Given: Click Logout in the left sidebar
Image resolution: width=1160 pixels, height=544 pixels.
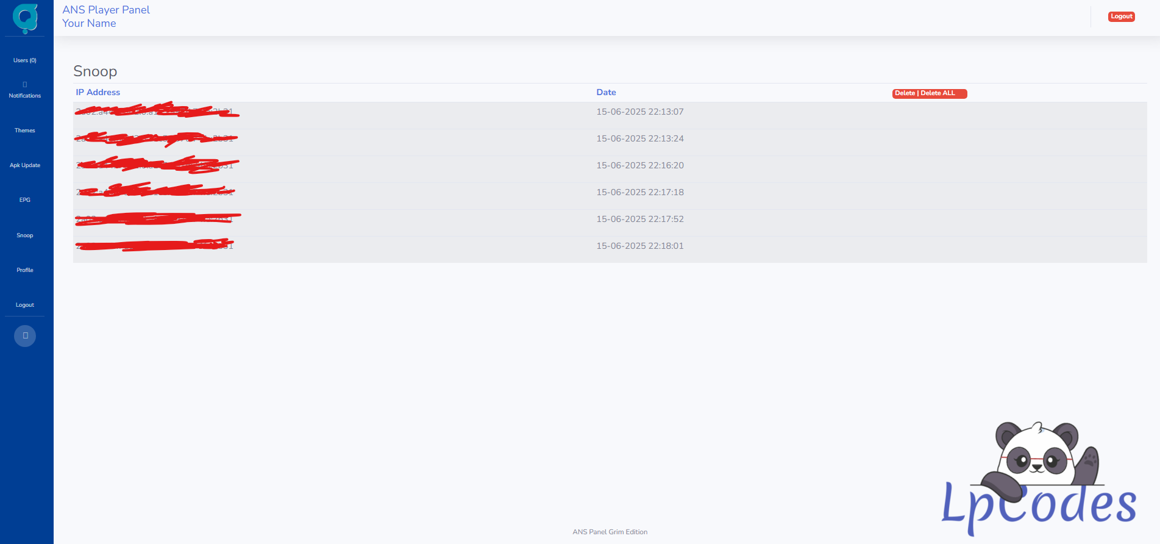Looking at the screenshot, I should click(x=25, y=305).
